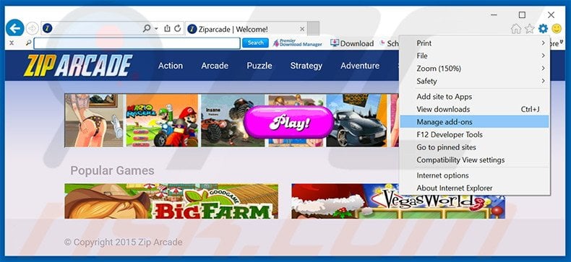Click the Home icon

(515, 29)
